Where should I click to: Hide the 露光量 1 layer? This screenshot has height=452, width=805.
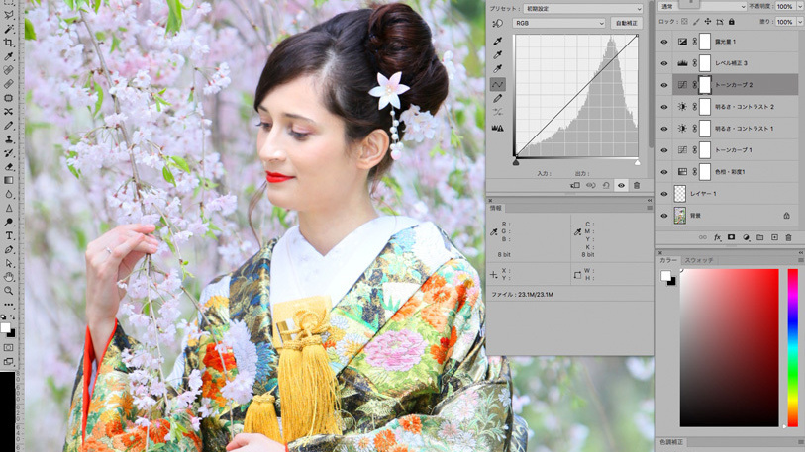click(x=664, y=43)
